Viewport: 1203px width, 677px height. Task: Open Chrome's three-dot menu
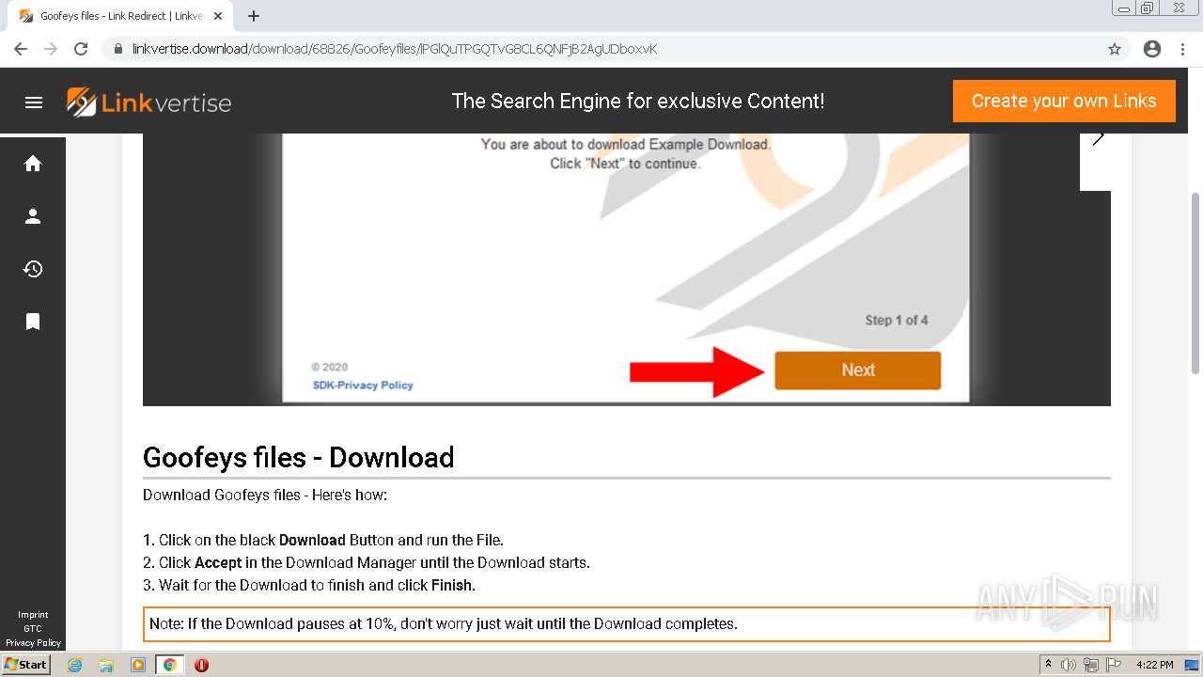click(1182, 49)
